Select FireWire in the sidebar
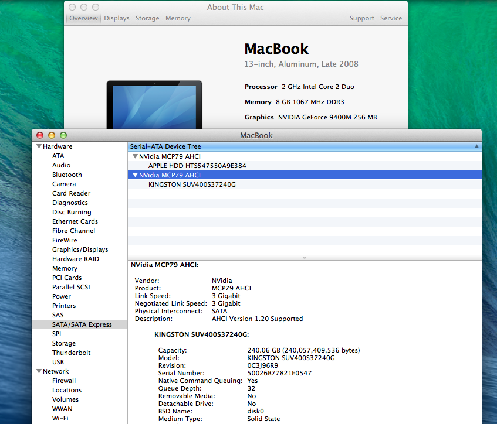The width and height of the screenshot is (497, 424). click(x=65, y=240)
